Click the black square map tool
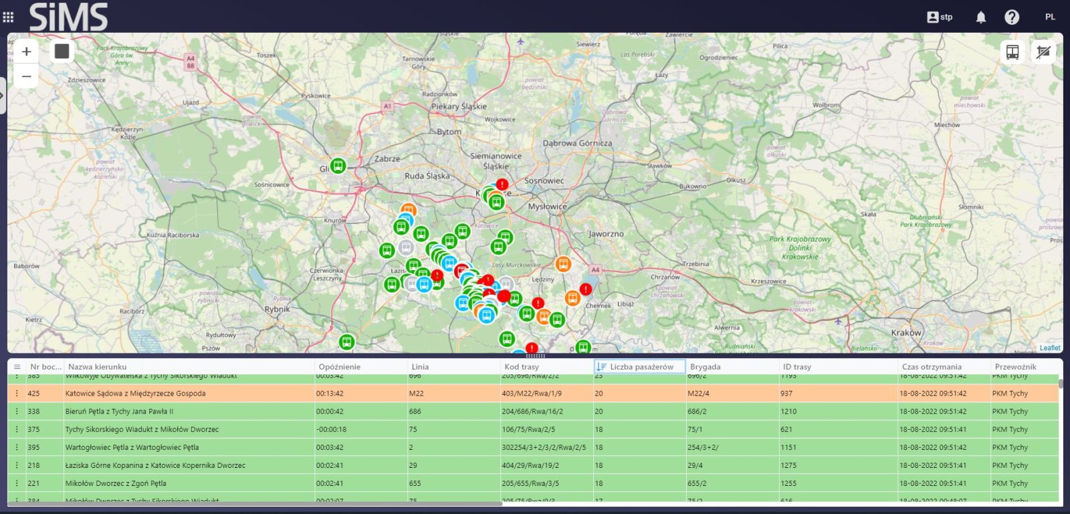The height and width of the screenshot is (514, 1070). click(x=62, y=51)
